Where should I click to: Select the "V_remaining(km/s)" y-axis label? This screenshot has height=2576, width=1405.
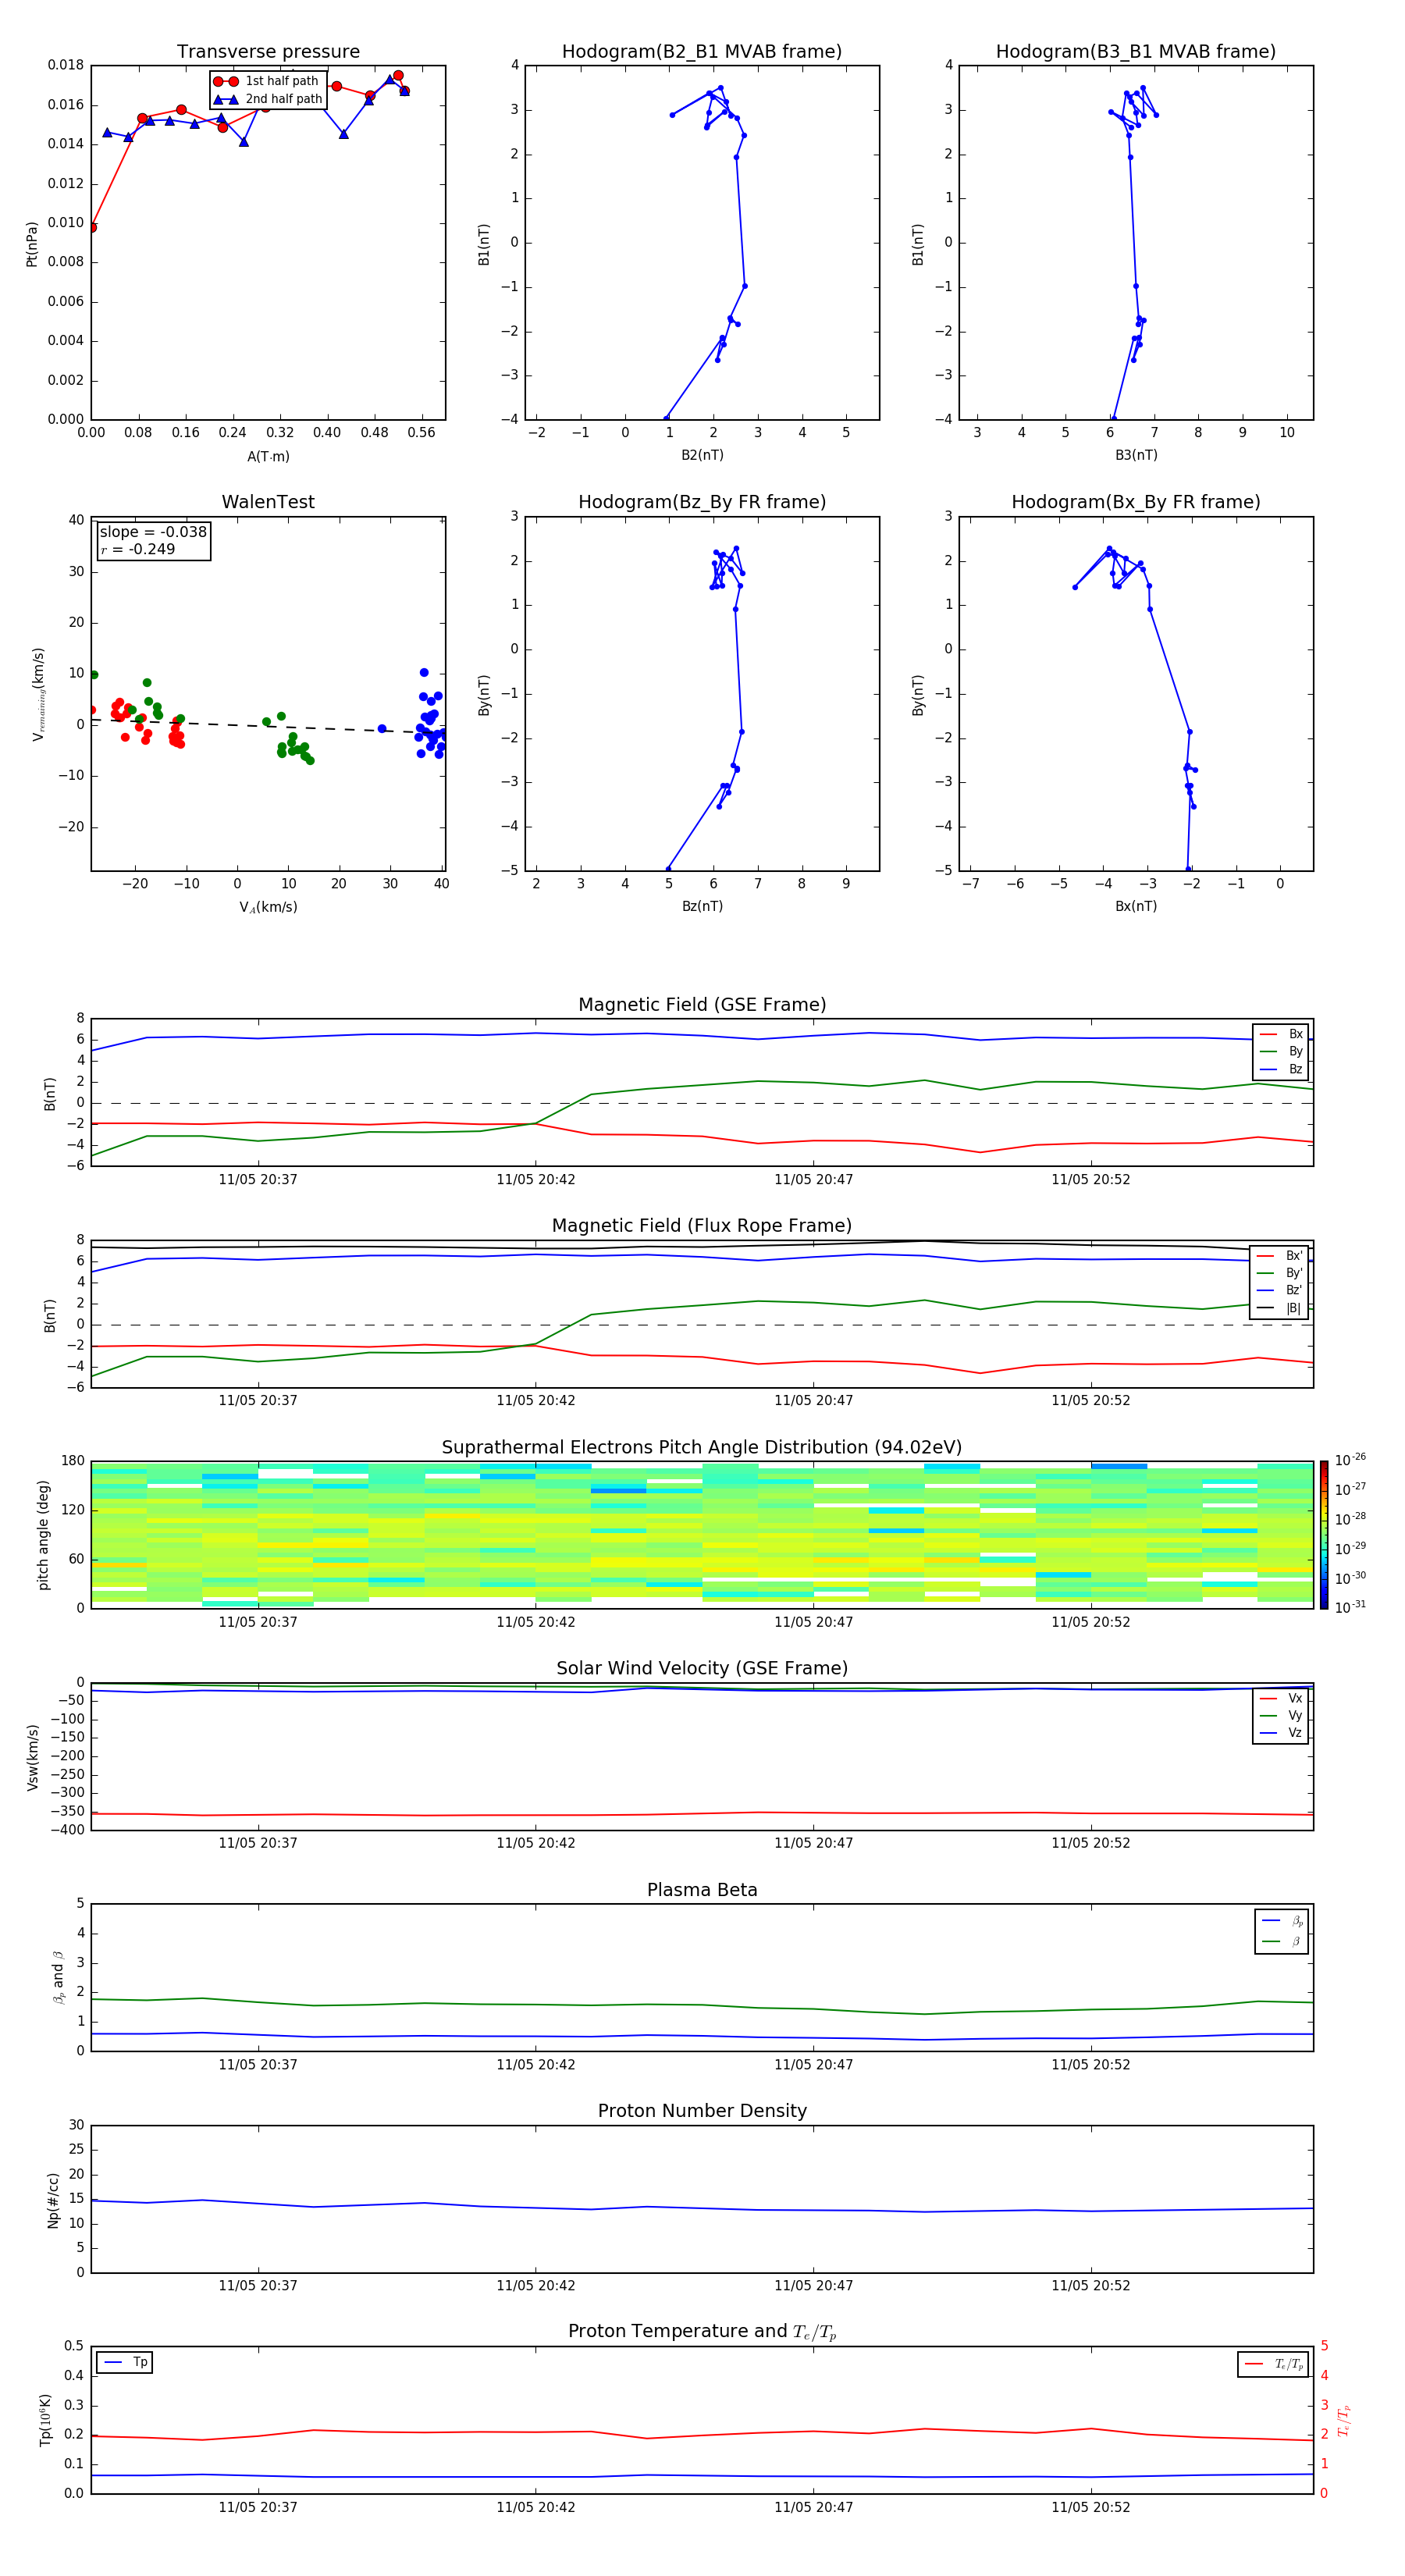coord(38,694)
